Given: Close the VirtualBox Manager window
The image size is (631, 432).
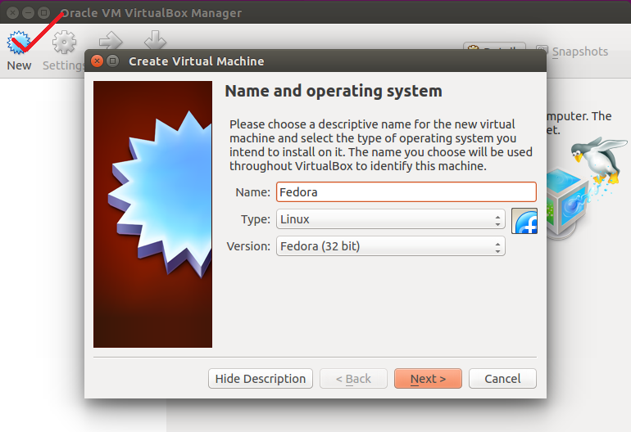Looking at the screenshot, I should pyautogui.click(x=13, y=13).
